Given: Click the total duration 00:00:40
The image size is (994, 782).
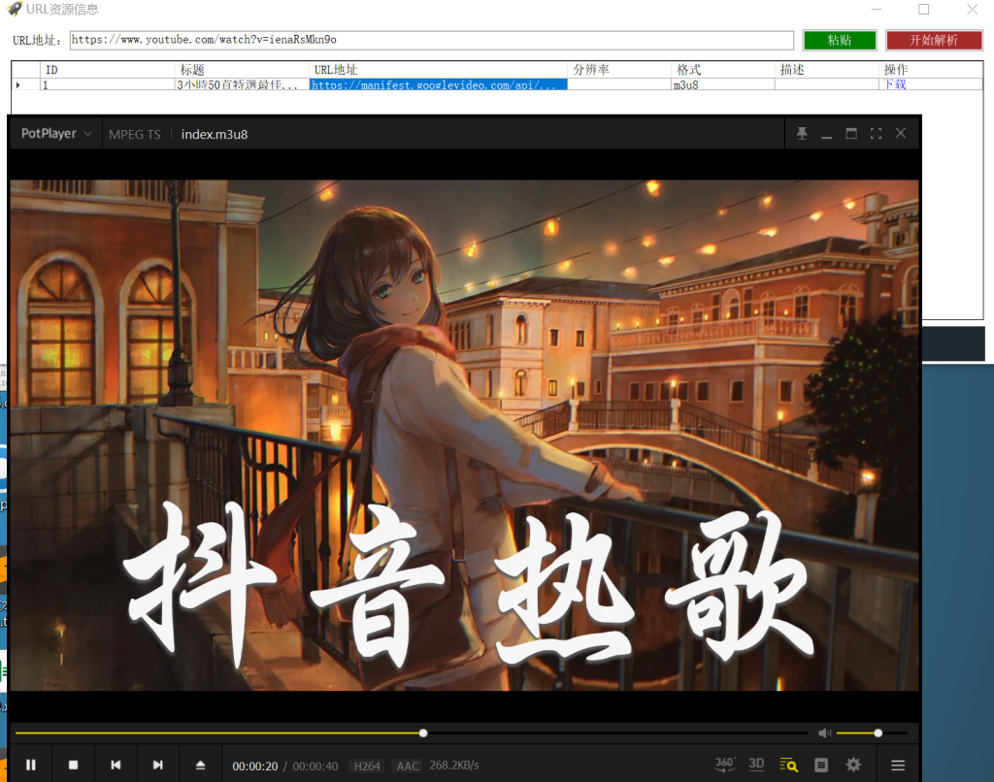Looking at the screenshot, I should coord(315,766).
